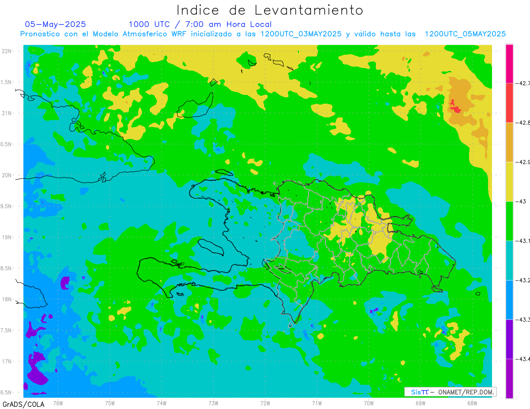The image size is (530, 409).
Task: Click the "GrADS/COLA" label
Action: 23,404
